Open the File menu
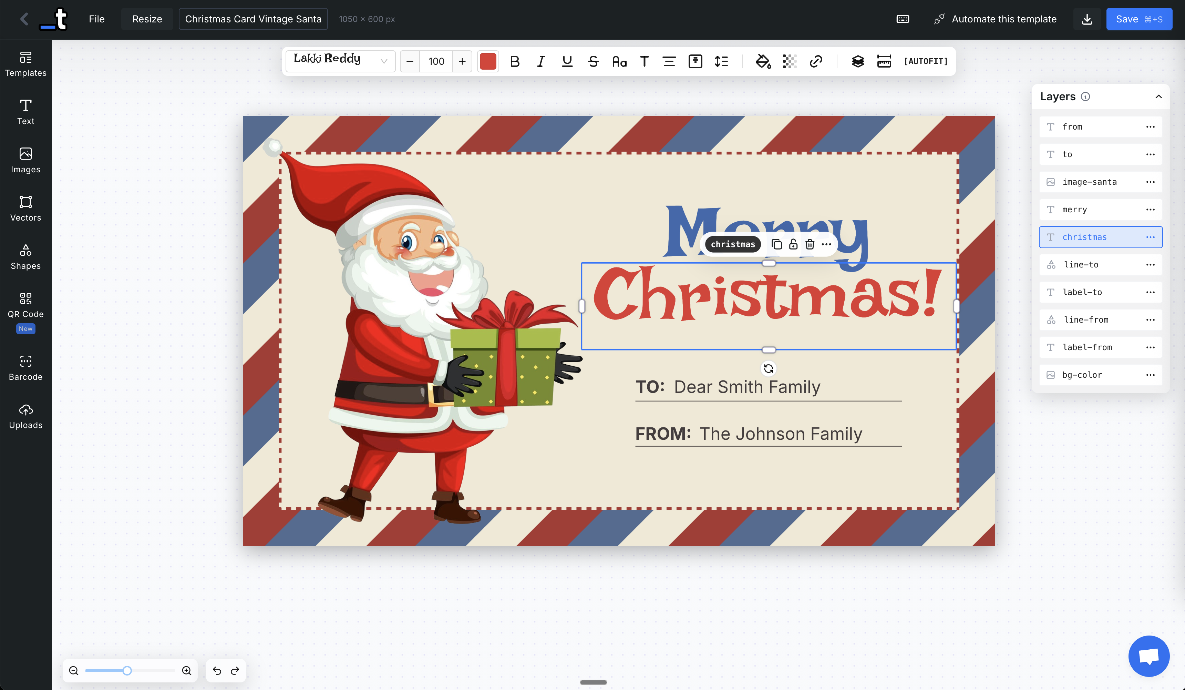The height and width of the screenshot is (690, 1185). point(96,19)
